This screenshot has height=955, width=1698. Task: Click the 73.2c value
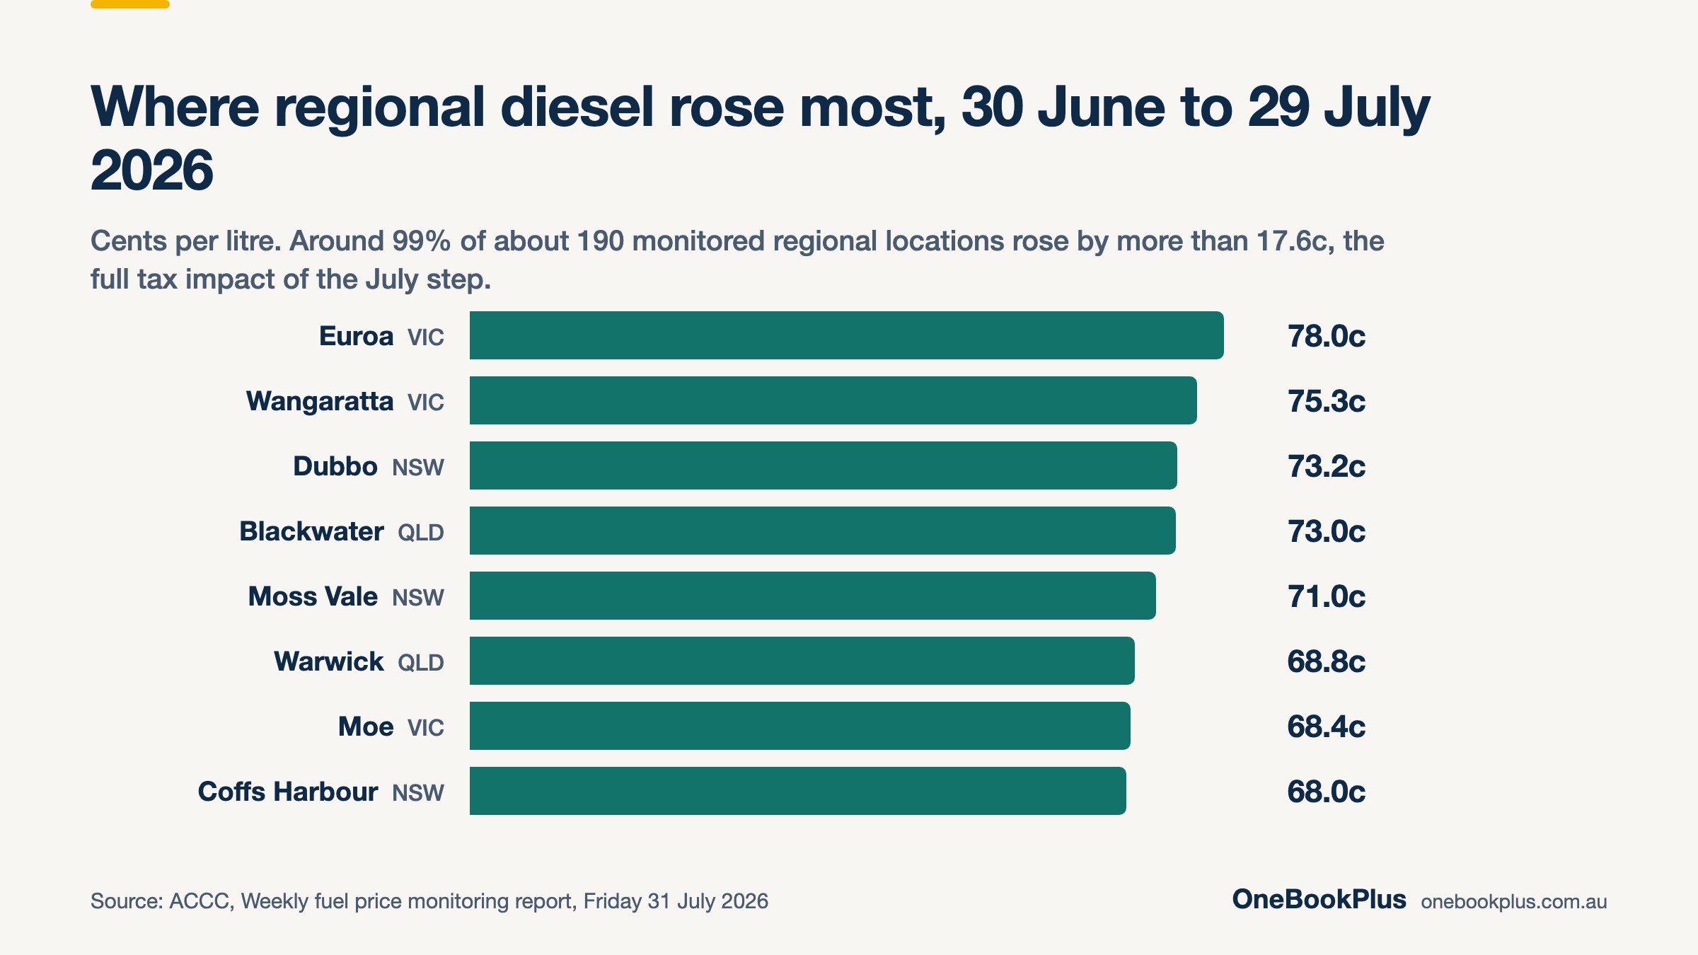[1327, 466]
